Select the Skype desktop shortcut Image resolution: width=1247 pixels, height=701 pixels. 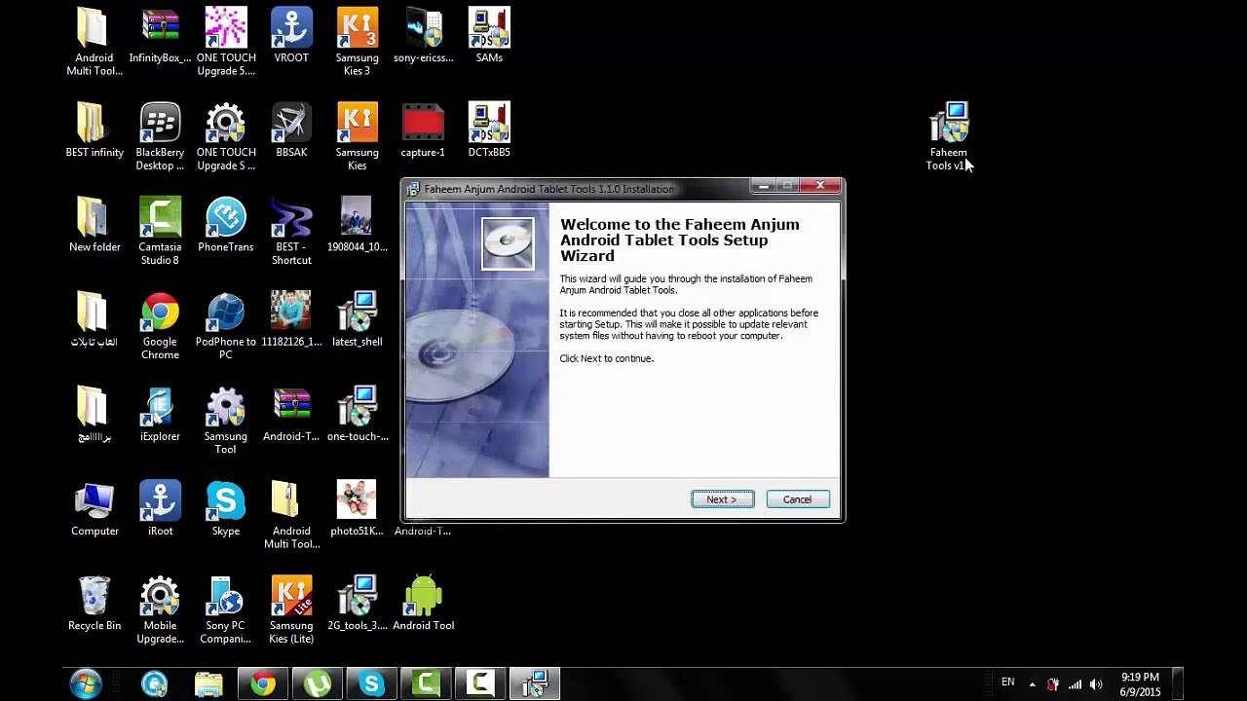click(x=226, y=508)
